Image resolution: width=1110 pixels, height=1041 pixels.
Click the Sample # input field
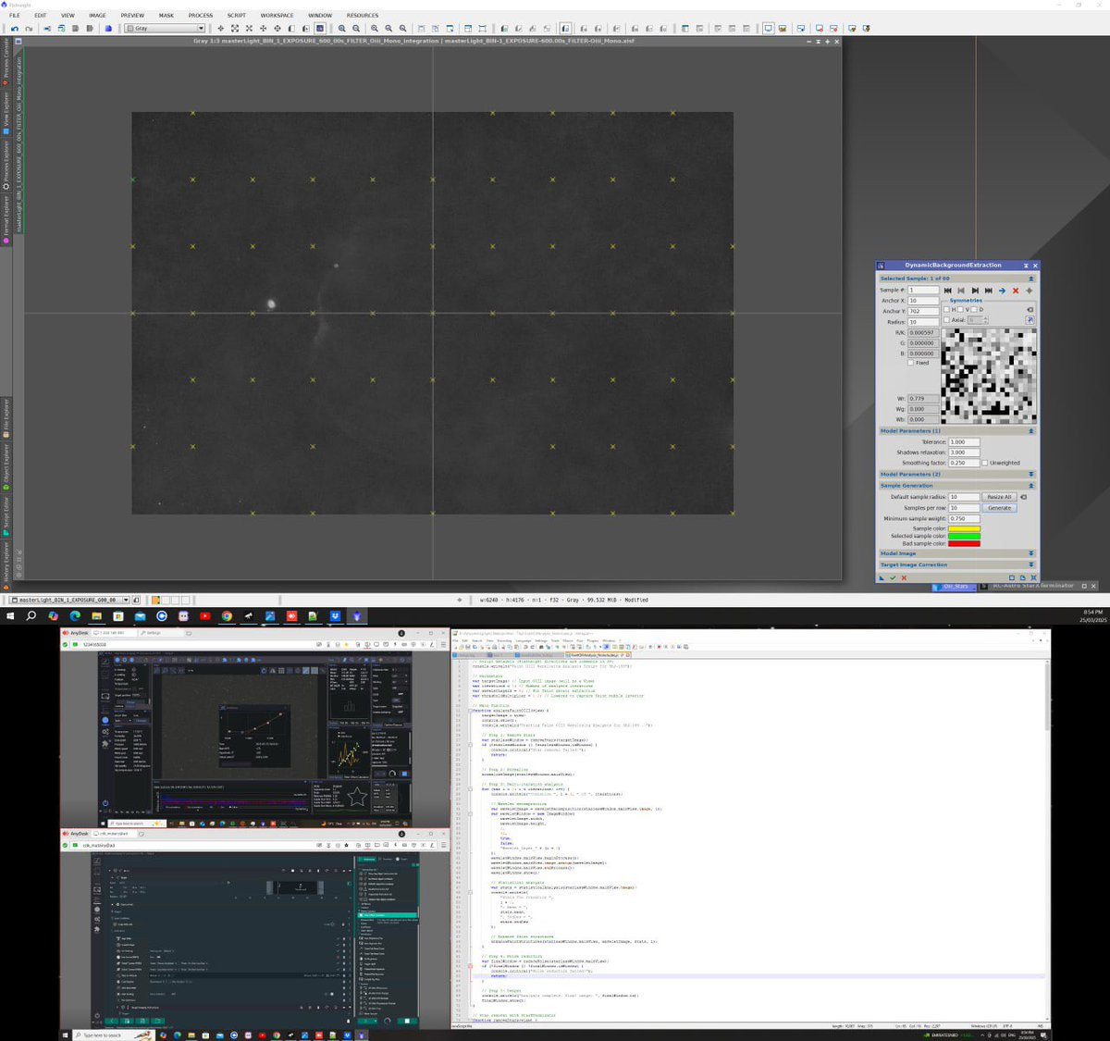tap(923, 291)
